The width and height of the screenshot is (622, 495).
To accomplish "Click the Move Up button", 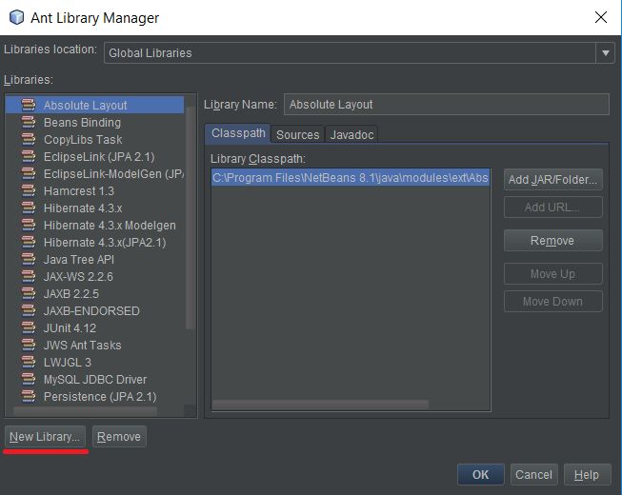I will pos(553,274).
